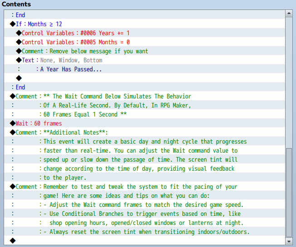Select line '- Use Conditional Branches to trigger events'
This screenshot has width=296, height=247.
click(x=145, y=214)
